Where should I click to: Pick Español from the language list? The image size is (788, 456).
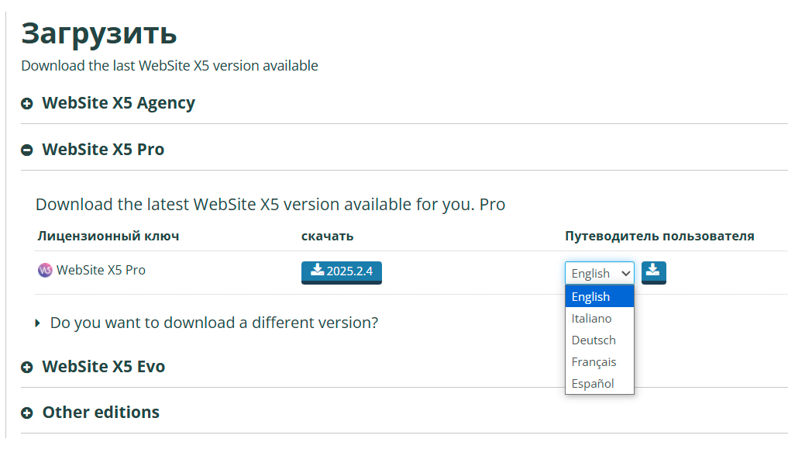600,383
